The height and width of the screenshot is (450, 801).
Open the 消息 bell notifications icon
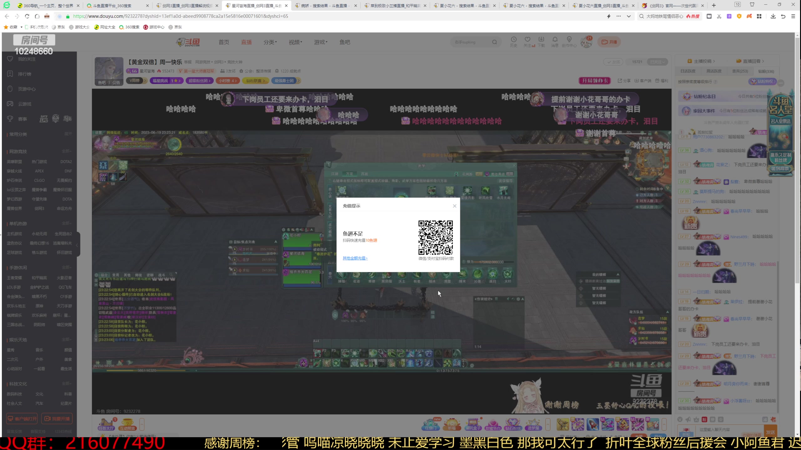555,42
